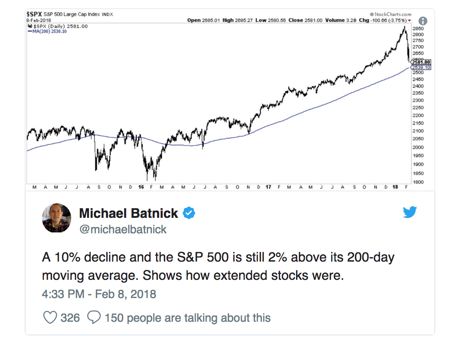Click the red down arrow beside Chg
The height and width of the screenshot is (350, 459).
(409, 21)
